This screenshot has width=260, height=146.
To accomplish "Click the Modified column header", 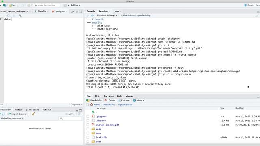I will (x=240, y=108).
